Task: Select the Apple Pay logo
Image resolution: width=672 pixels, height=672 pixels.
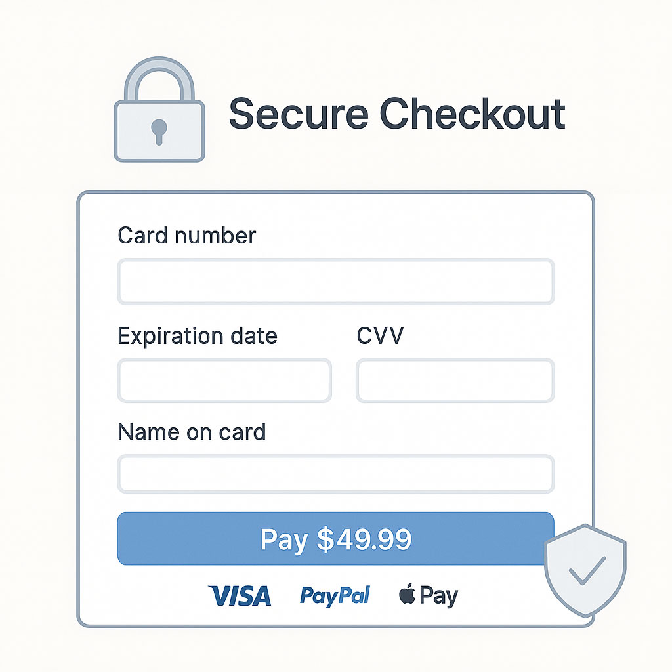Action: [x=428, y=596]
